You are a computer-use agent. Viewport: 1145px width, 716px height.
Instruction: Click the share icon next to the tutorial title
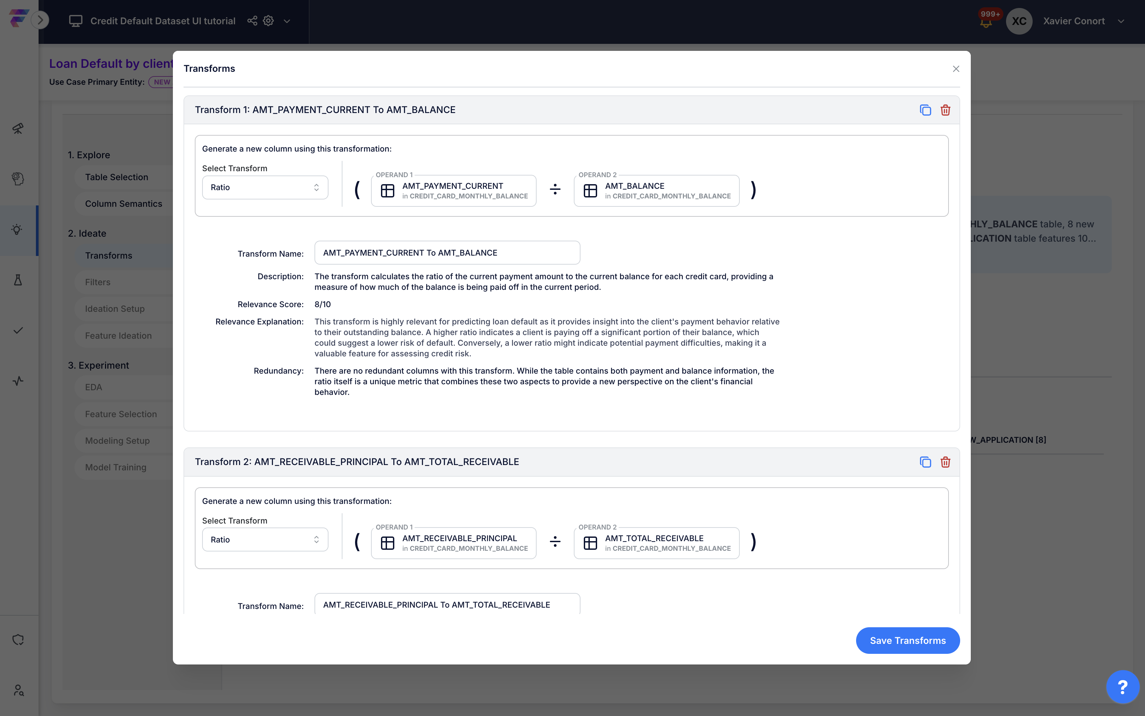click(x=252, y=21)
